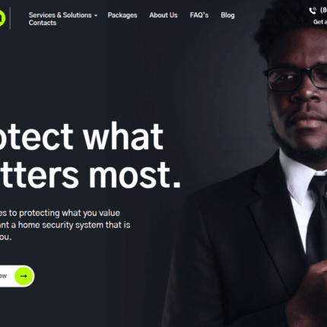Open the Blog link in navigation

pyautogui.click(x=227, y=15)
